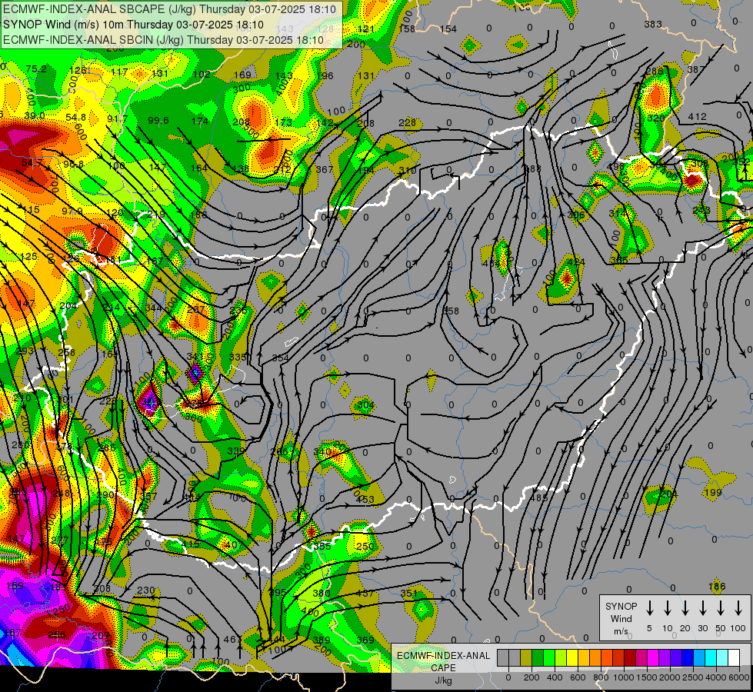Select the dark red CAPE legend swatch
This screenshot has width=753, height=692.
630,657
